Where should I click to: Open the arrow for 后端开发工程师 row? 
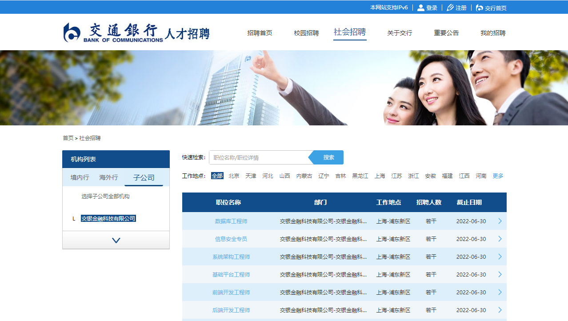(500, 310)
